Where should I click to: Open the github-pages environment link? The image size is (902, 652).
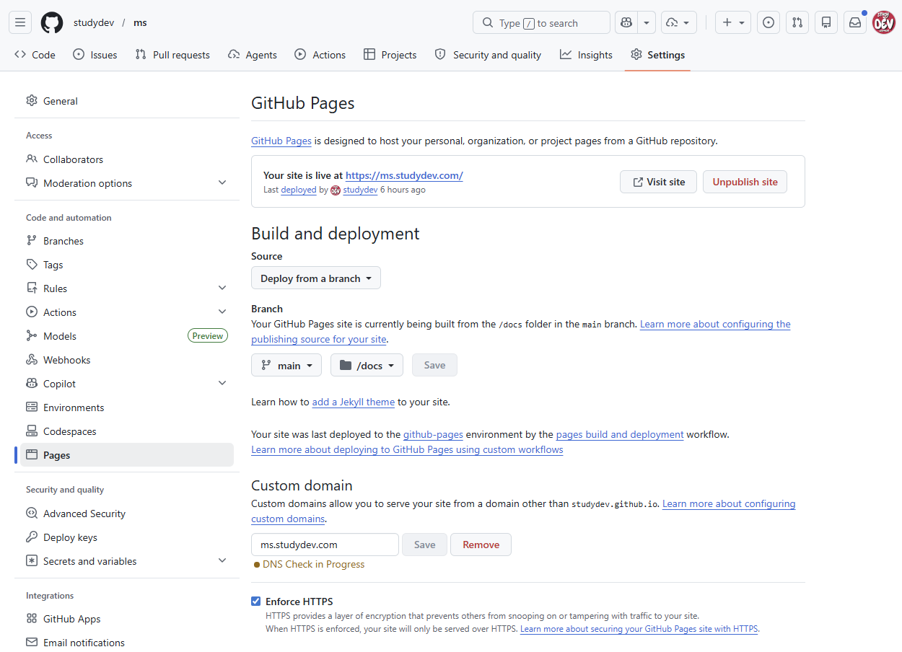tap(433, 434)
